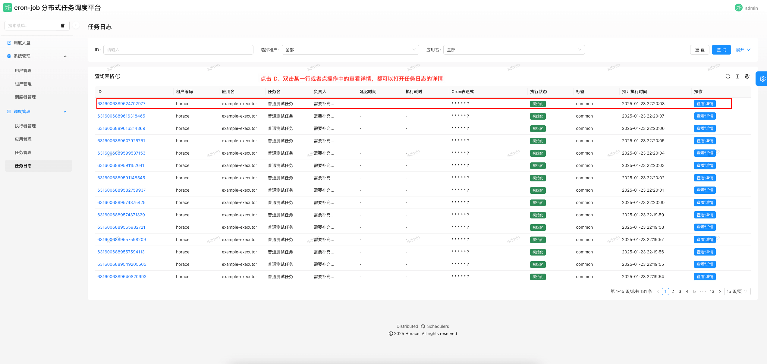The image size is (767, 364).
Task: Expand more filters with 展开
Action: [x=743, y=50]
